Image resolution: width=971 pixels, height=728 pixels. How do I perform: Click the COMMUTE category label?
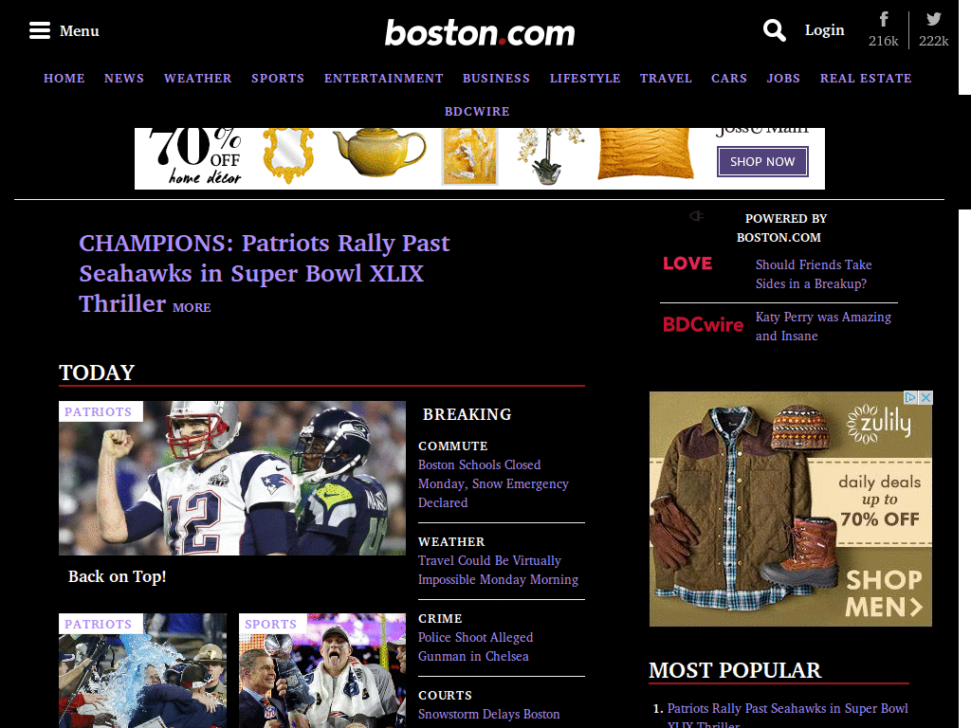[x=452, y=446]
